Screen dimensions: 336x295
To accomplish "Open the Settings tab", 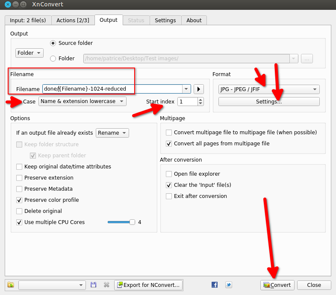I will pos(165,21).
